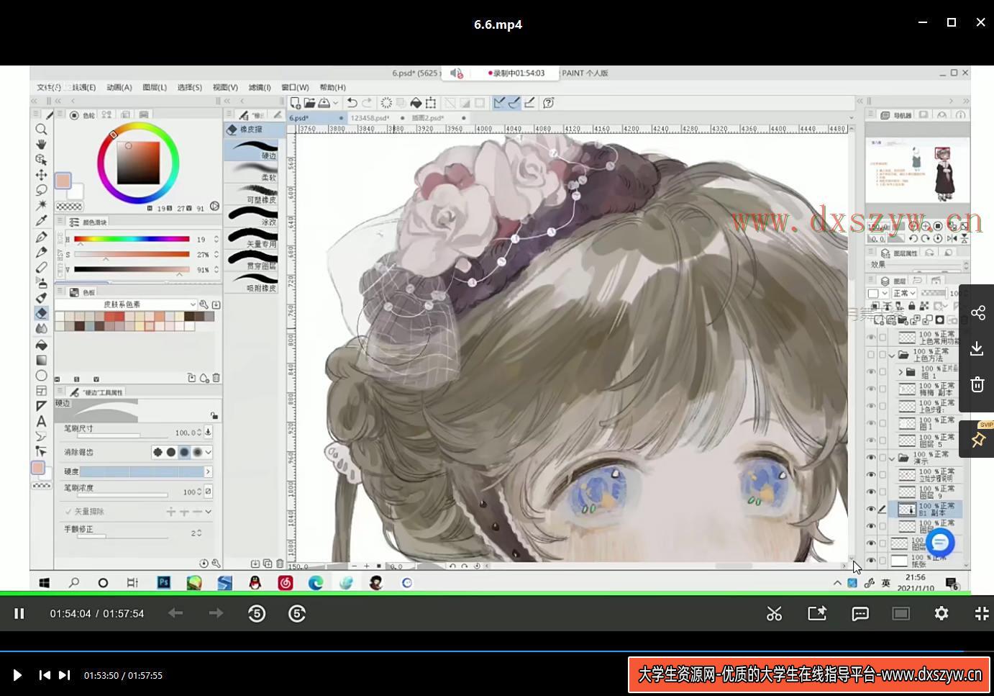
Task: Select the Eraser tool in toolbar
Action: coord(41,313)
